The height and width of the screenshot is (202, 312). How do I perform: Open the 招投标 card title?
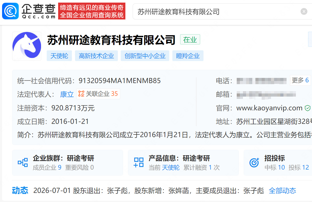(x=275, y=158)
